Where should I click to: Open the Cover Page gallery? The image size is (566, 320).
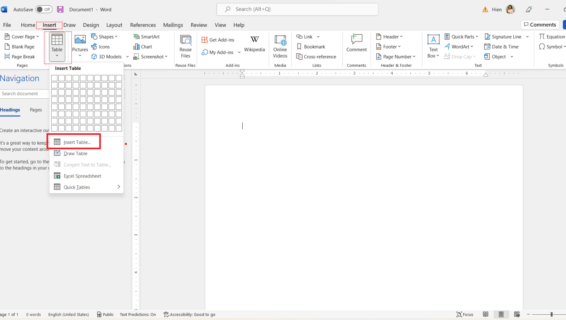click(x=22, y=37)
